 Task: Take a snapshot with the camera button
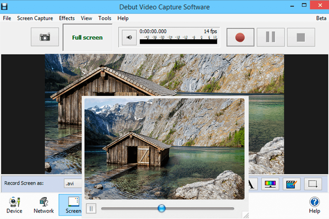[x=45, y=37]
